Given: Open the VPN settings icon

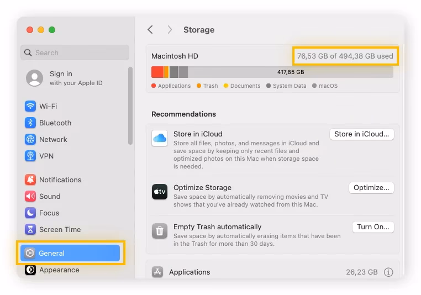Looking at the screenshot, I should tap(30, 156).
